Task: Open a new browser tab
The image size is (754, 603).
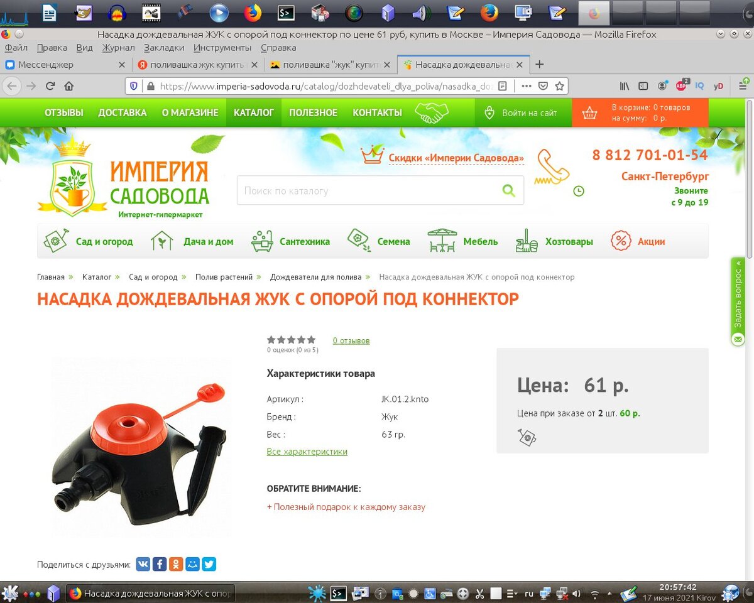Action: tap(539, 64)
